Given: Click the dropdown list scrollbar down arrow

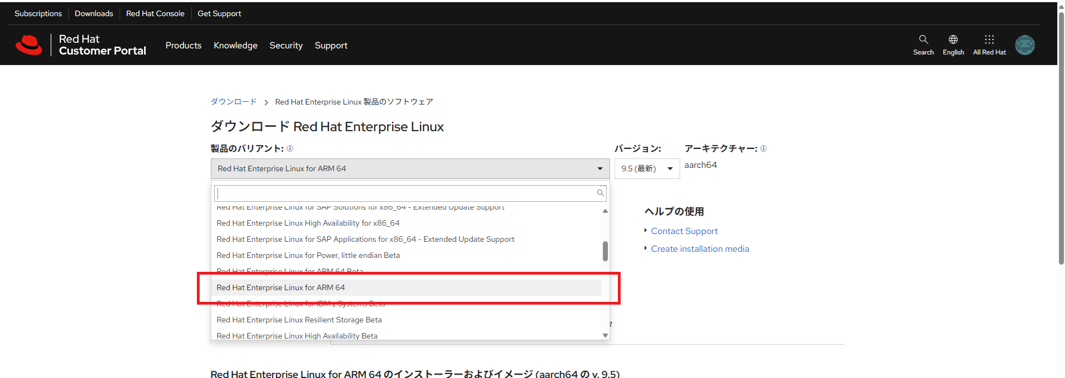Looking at the screenshot, I should coord(605,335).
